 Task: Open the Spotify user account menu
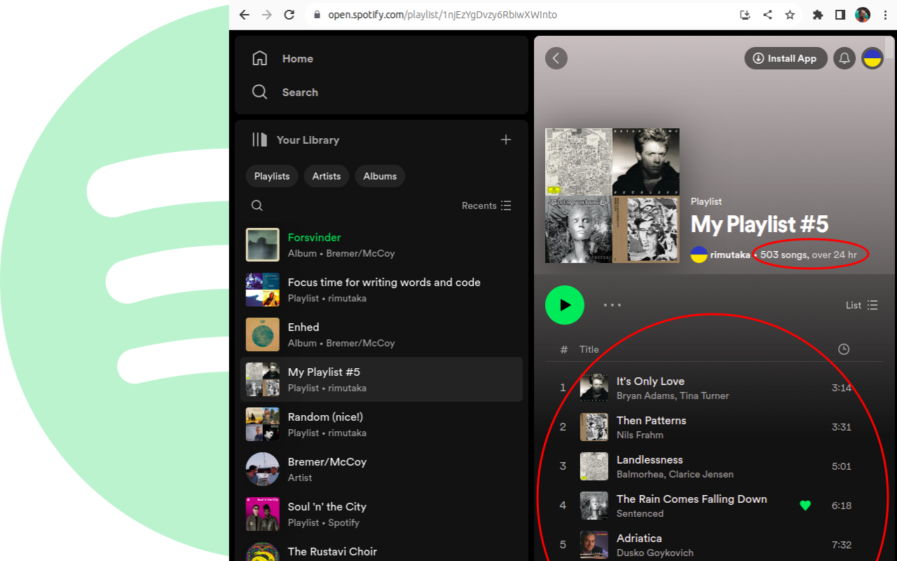click(x=872, y=58)
